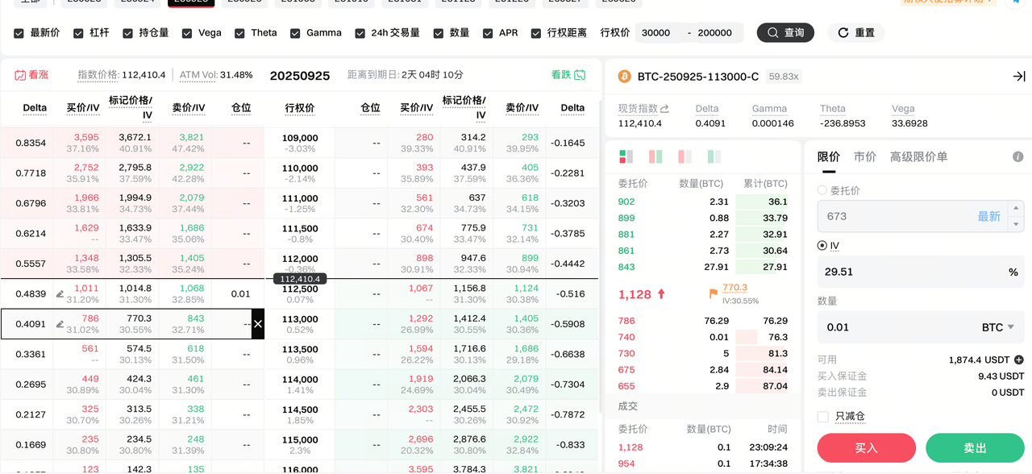Click the price stepper up arrow
This screenshot has height=474, width=1032.
[x=1015, y=209]
